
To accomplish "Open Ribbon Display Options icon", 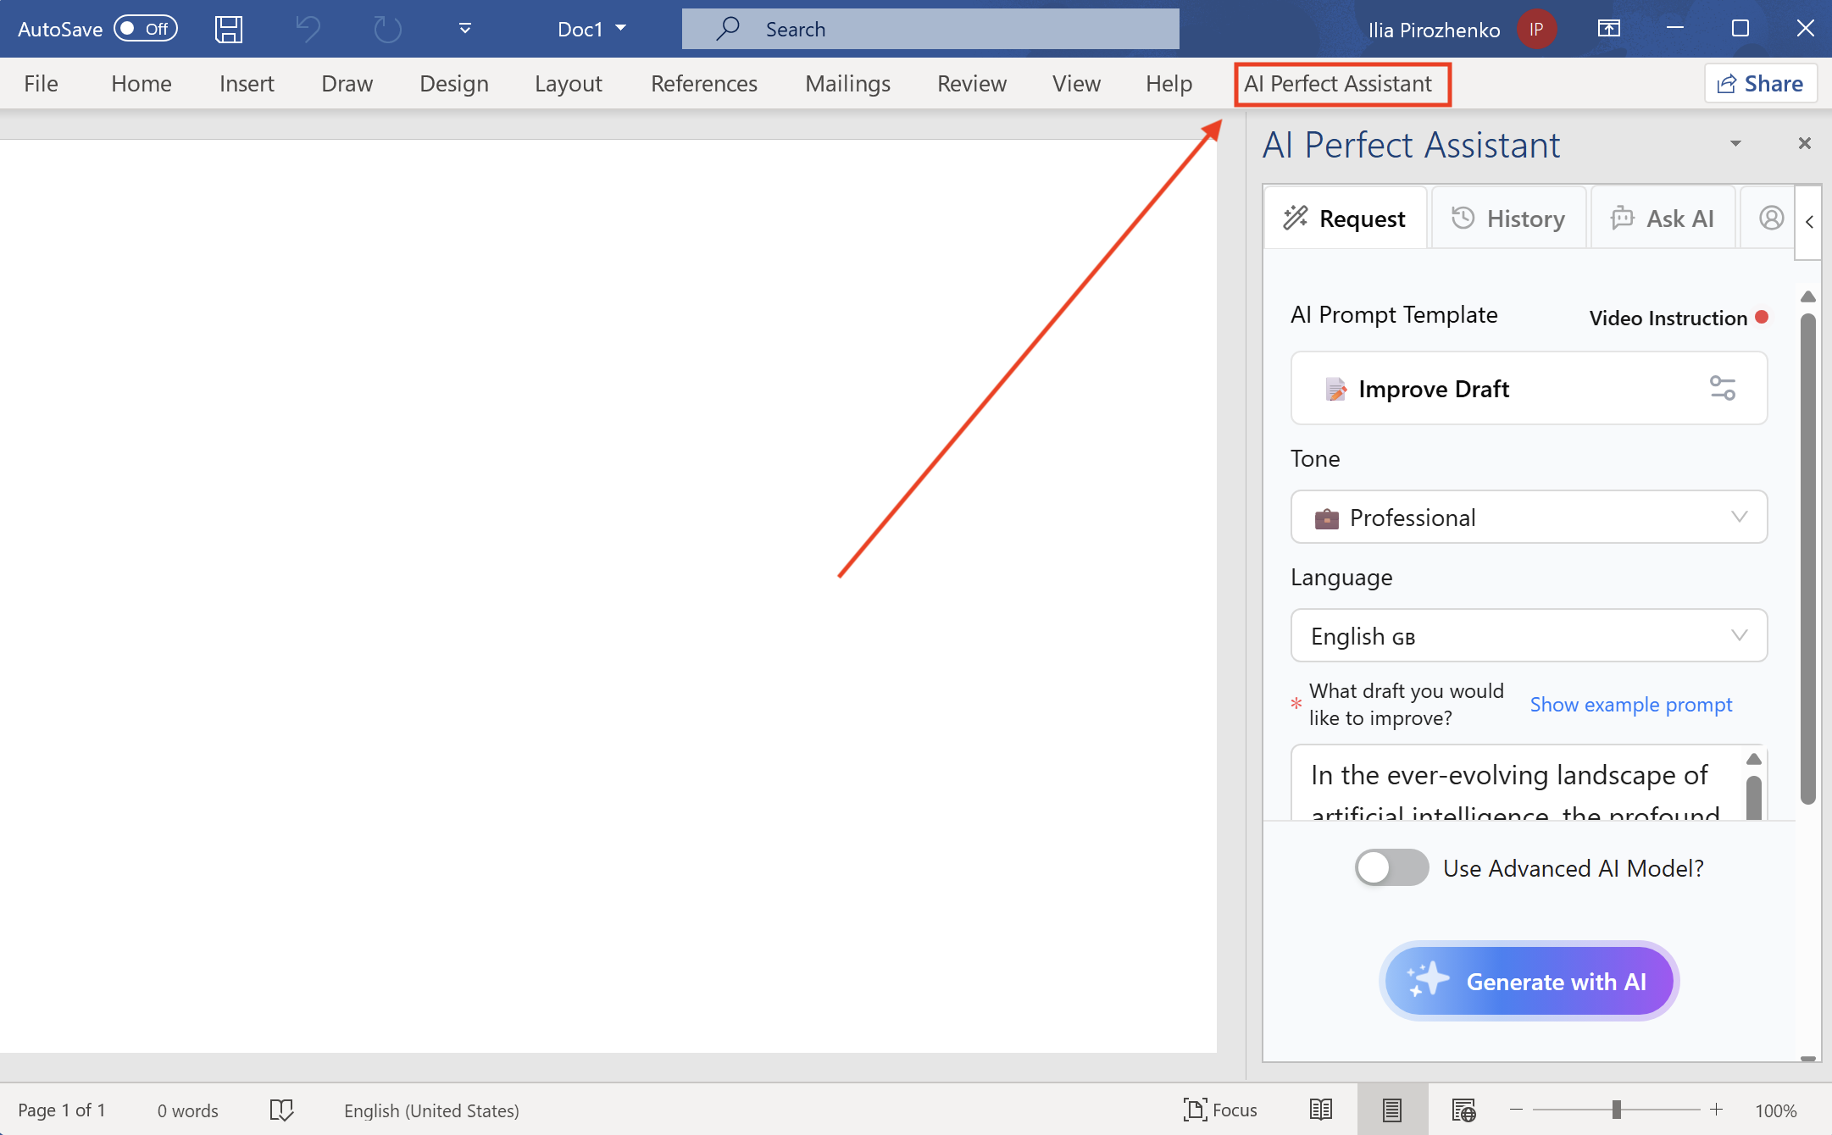I will 1609,29.
